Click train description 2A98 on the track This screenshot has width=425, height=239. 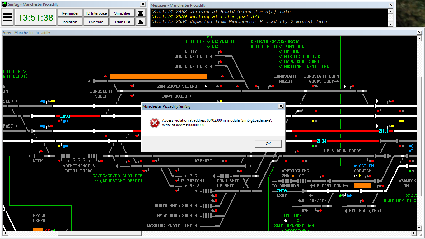tap(65, 116)
